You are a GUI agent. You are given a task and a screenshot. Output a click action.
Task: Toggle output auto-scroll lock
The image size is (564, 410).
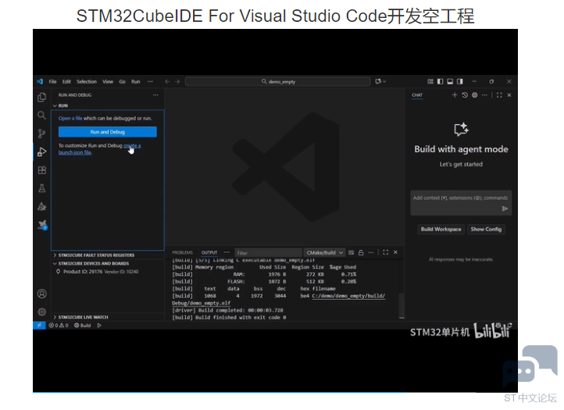(x=361, y=252)
